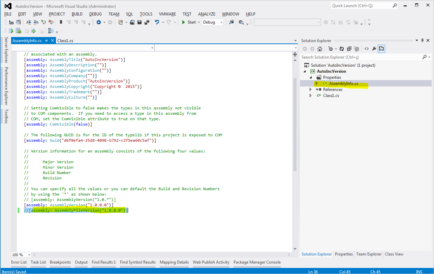This screenshot has height=274, width=434.
Task: Uncomment selected lines icon
Action: click(51, 22)
